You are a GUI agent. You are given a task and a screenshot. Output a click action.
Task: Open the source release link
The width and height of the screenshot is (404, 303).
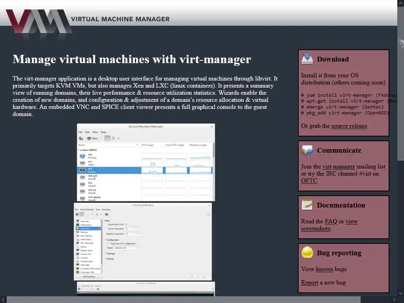pos(349,126)
